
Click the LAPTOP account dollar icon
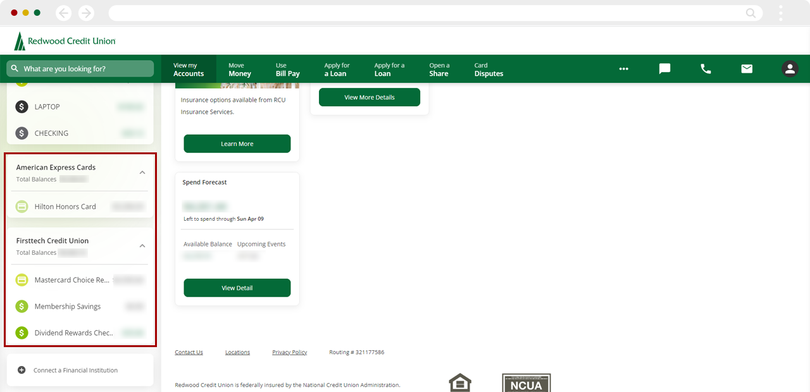(x=22, y=107)
